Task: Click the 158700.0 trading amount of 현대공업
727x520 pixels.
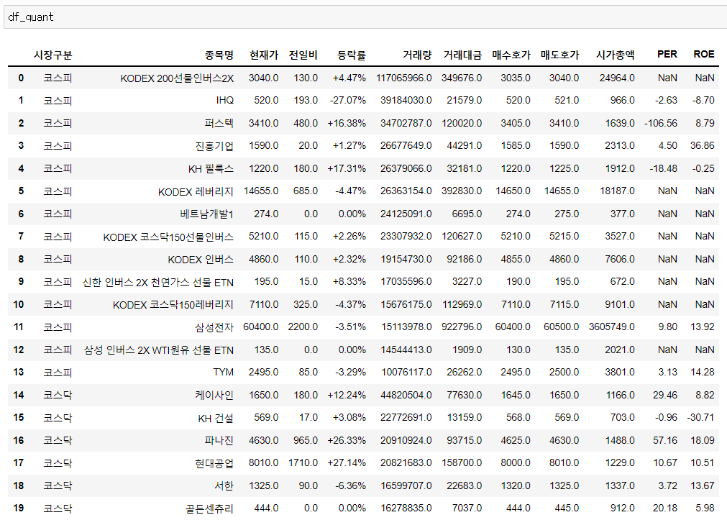Action: click(x=462, y=462)
